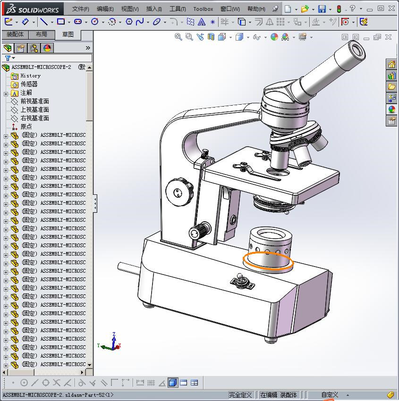
Task: Select the Ellipse sketch tool
Action: pos(157,22)
